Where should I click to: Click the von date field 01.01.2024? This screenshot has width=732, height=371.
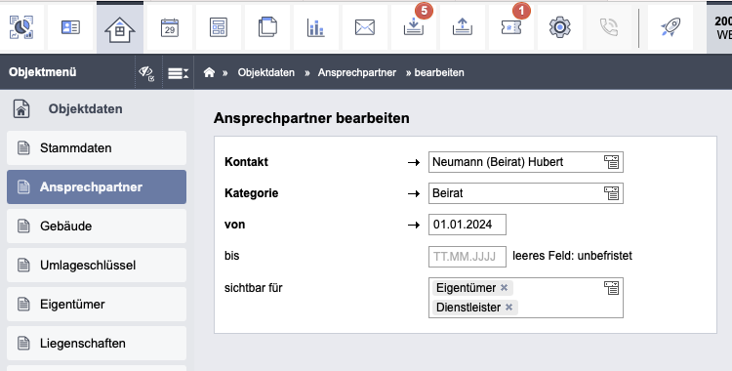click(468, 225)
